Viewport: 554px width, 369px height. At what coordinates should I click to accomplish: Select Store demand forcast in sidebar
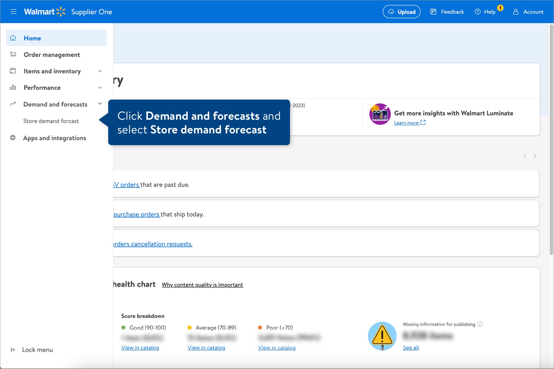(51, 121)
